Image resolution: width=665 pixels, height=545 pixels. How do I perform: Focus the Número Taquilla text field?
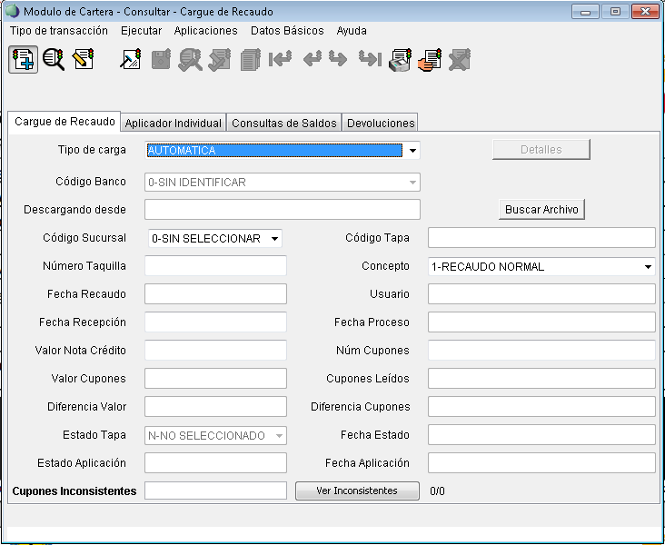pyautogui.click(x=215, y=266)
